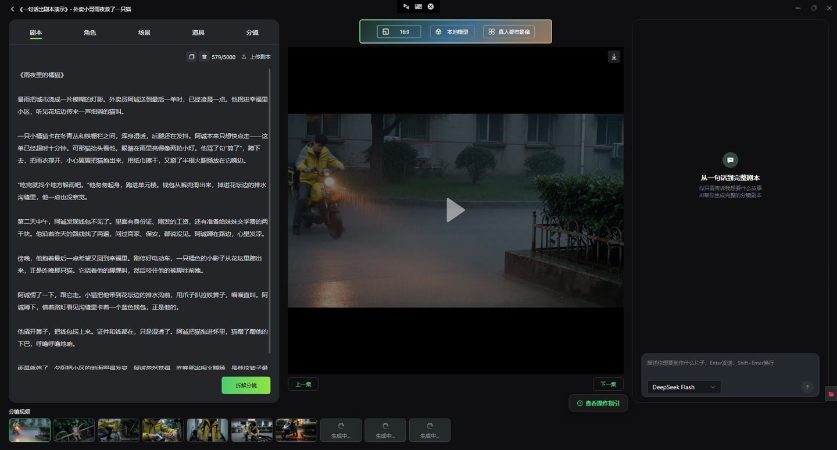Screen dimensions: 837x450
Task: Click the script panel vertical scrollbar
Action: [x=270, y=211]
